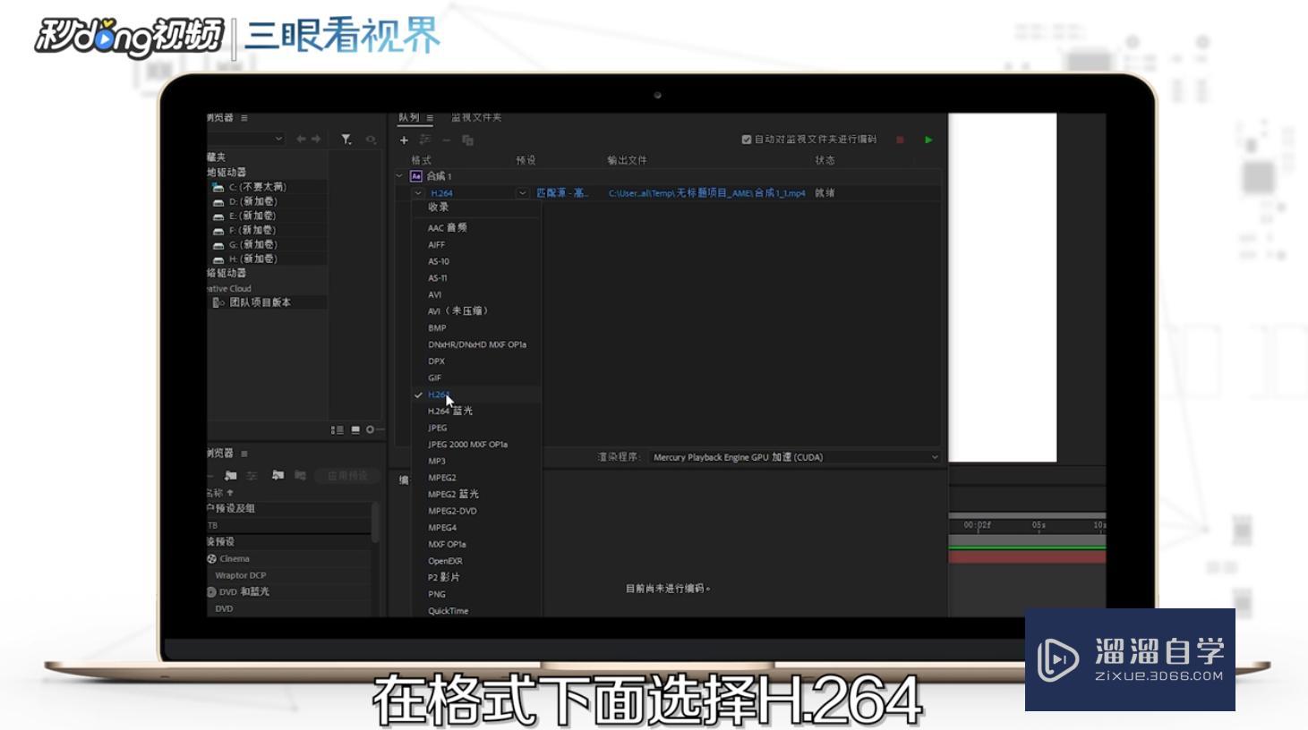1308x730 pixels.
Task: Open queue panel hamburger menu next to 队列
Action: [x=430, y=118]
